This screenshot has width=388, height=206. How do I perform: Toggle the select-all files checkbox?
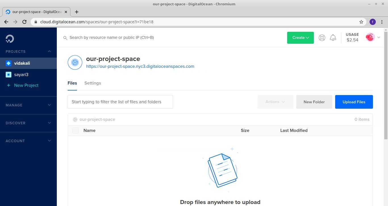pyautogui.click(x=75, y=131)
